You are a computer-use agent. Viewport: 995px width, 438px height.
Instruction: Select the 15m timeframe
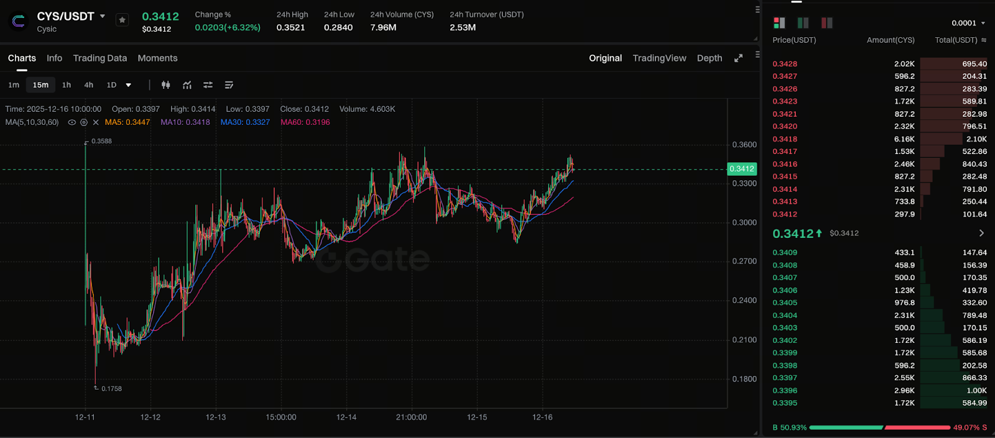(x=40, y=85)
